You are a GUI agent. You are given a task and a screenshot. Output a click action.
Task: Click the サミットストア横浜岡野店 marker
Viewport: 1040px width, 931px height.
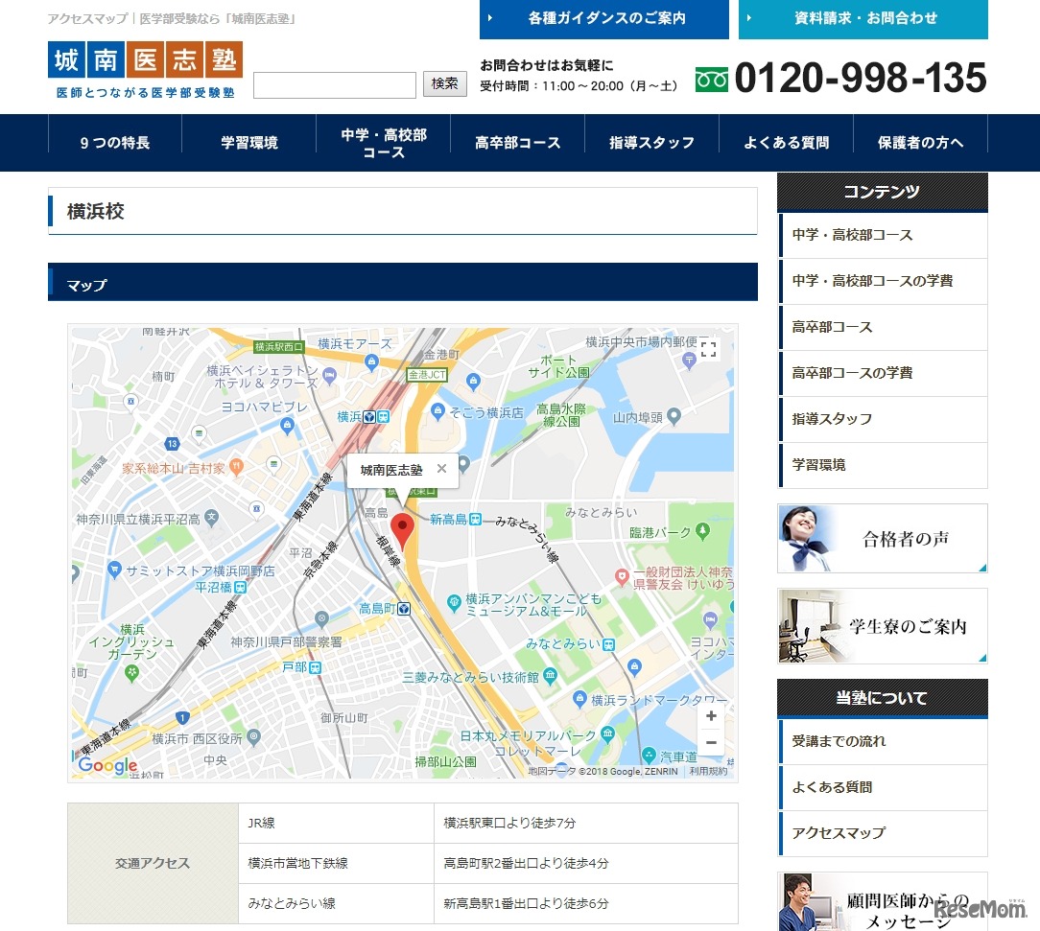point(115,570)
